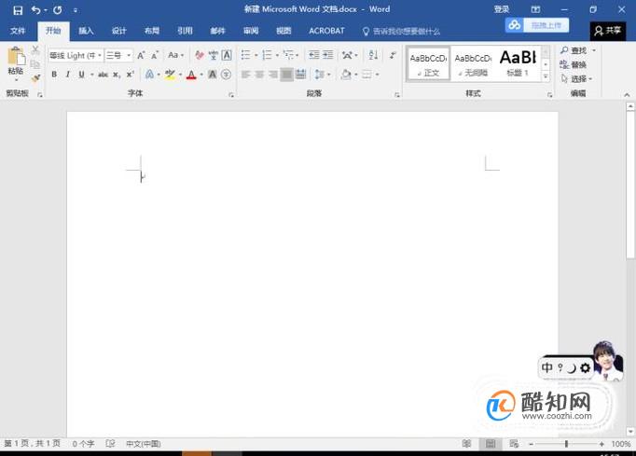This screenshot has width=636, height=456.
Task: Switch to the 引用 tab
Action: pos(185,31)
